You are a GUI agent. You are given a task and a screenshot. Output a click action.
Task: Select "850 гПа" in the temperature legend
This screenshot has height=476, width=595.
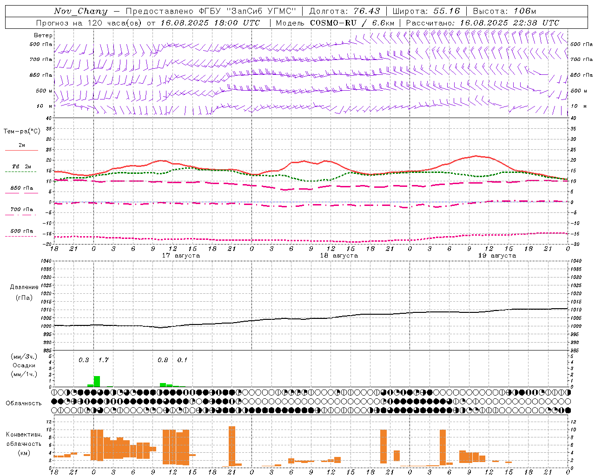click(x=22, y=188)
